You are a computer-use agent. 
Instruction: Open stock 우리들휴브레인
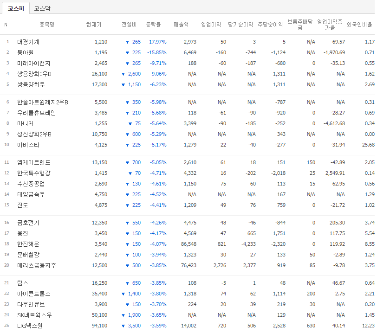[37, 113]
